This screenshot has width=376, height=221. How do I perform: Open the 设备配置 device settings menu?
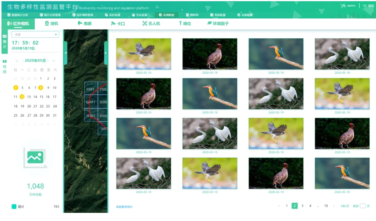(x=245, y=15)
